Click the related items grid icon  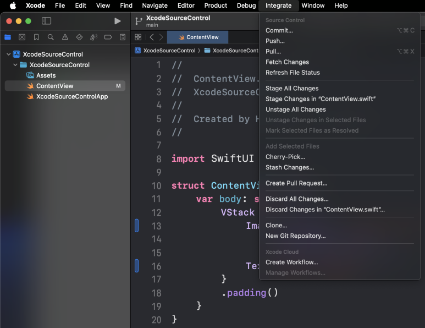point(138,37)
